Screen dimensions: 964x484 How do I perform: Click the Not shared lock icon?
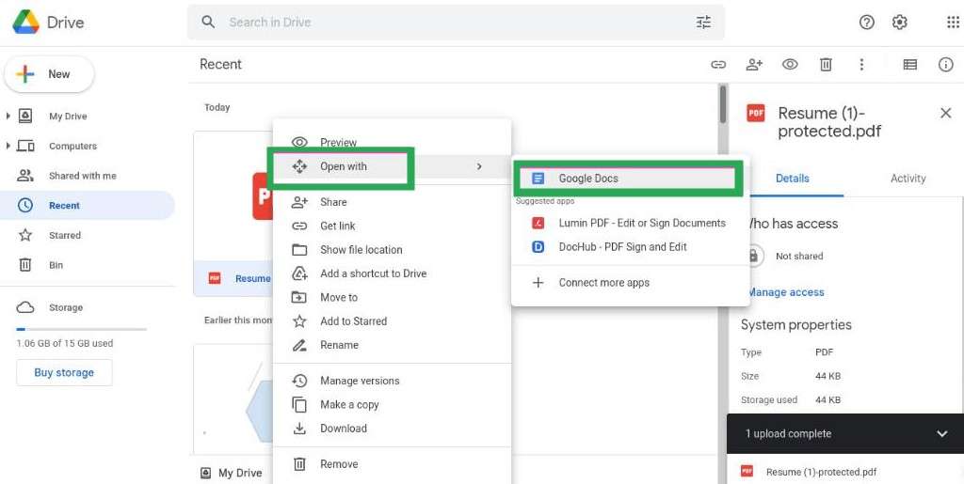754,256
